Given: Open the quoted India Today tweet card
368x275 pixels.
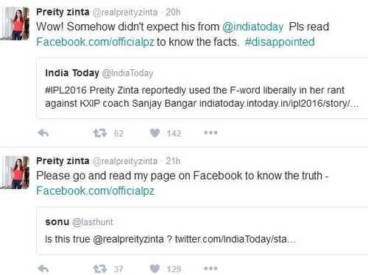Looking at the screenshot, I should click(202, 88).
